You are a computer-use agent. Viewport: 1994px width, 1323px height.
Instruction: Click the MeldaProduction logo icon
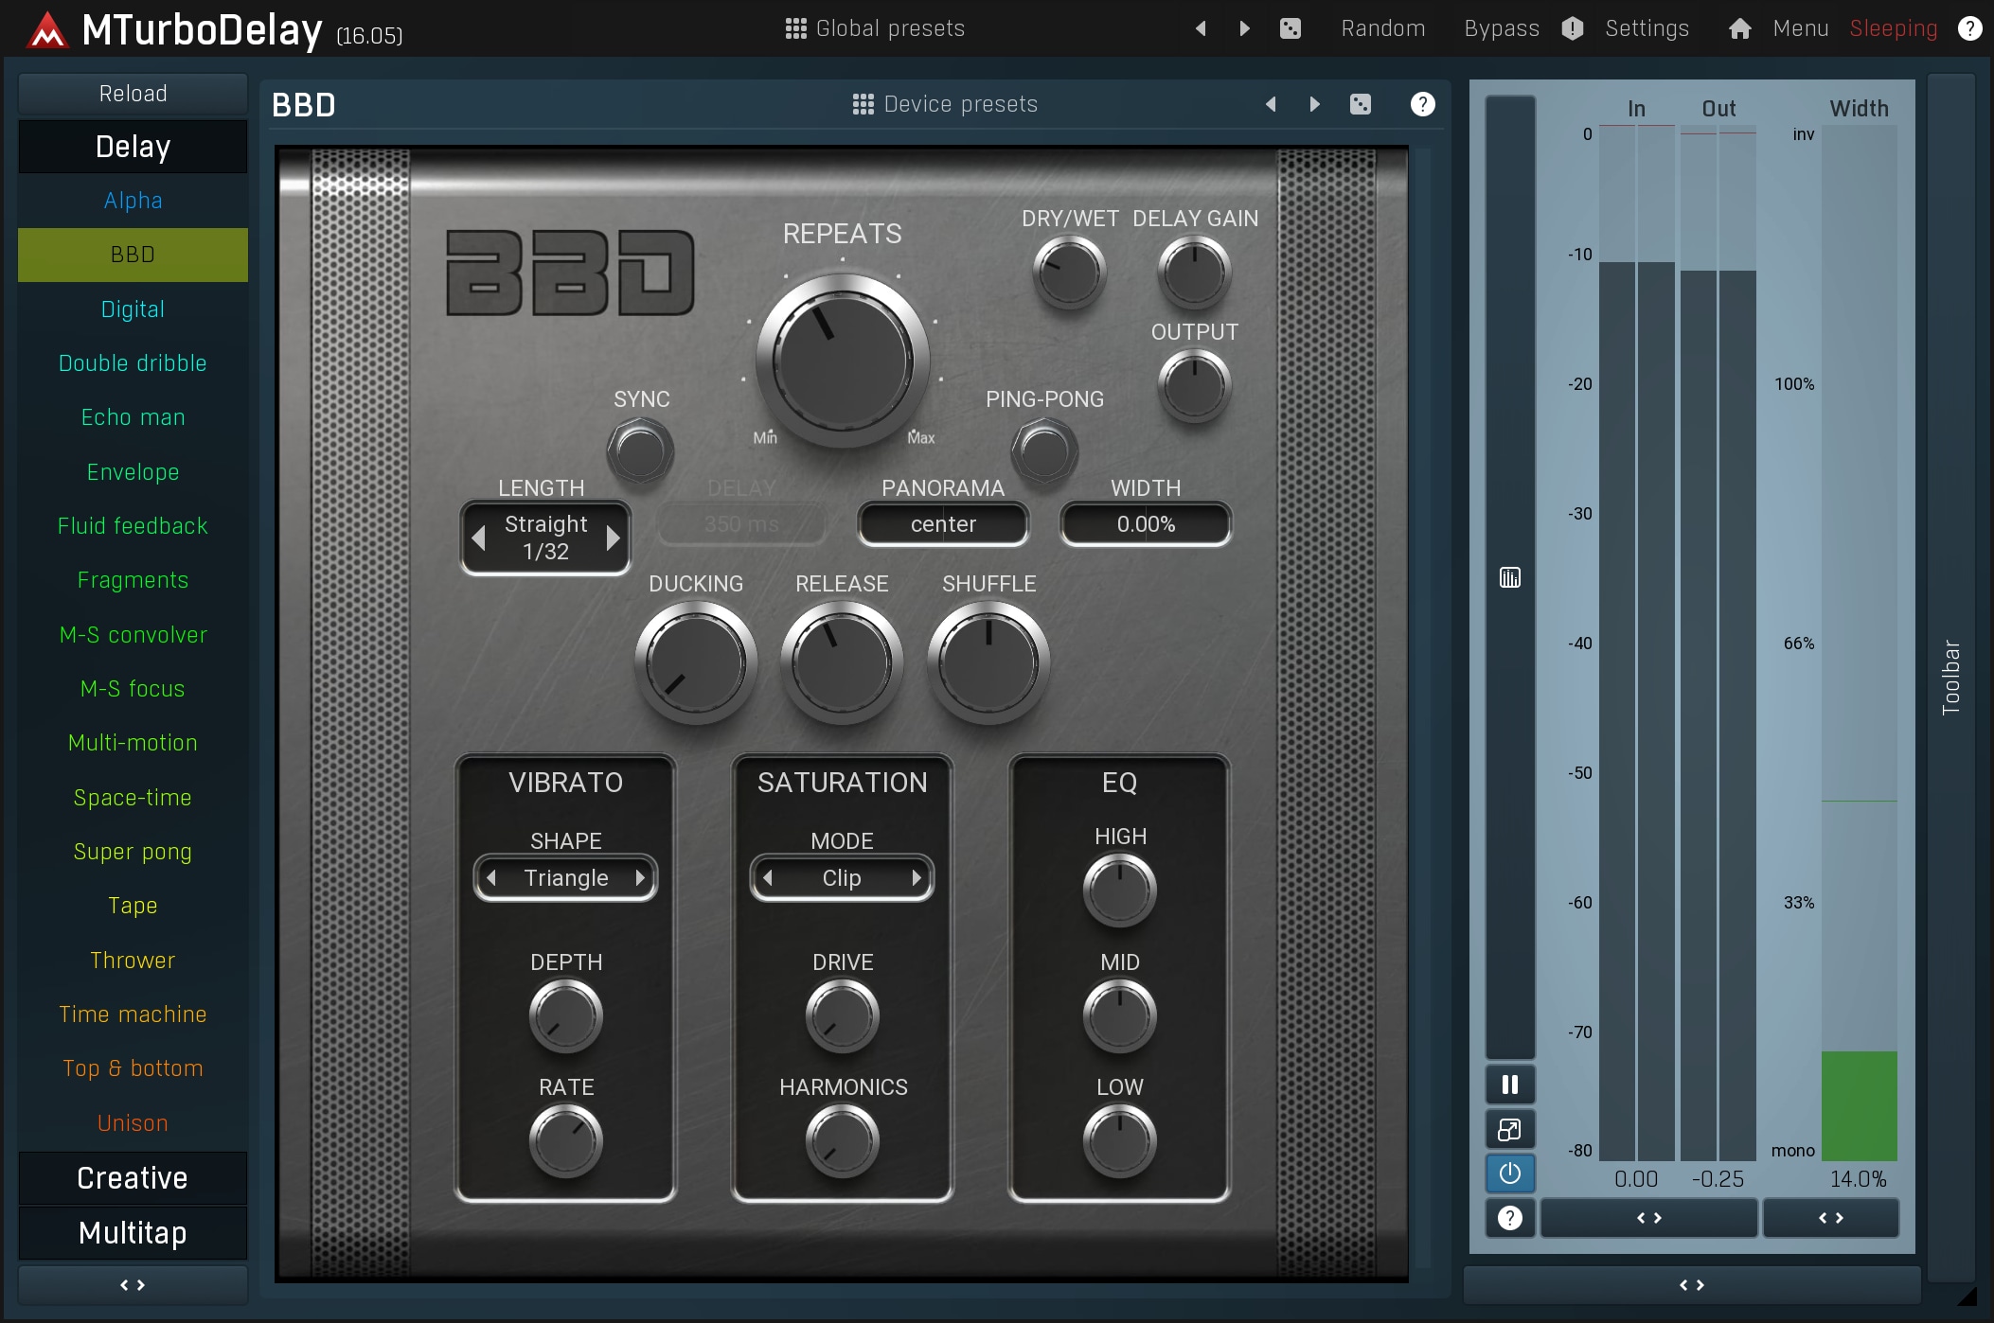point(46,30)
